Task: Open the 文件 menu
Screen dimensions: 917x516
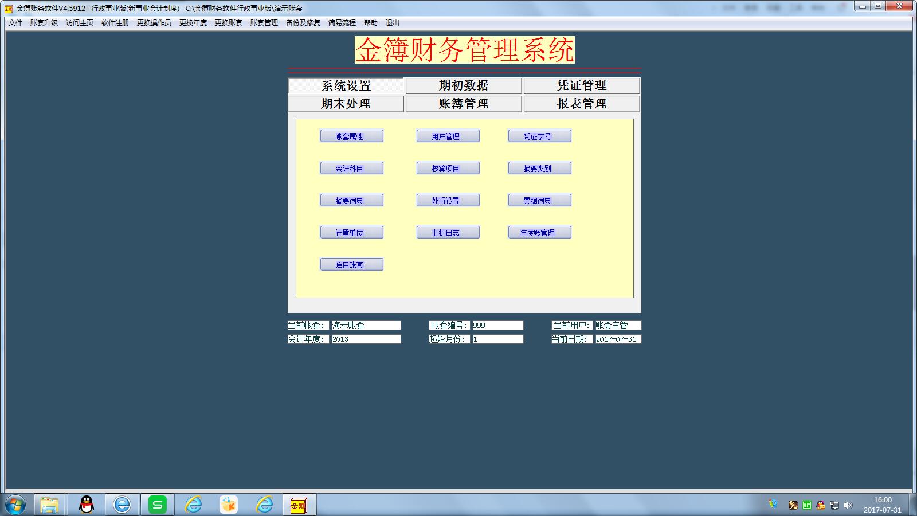Action: [x=15, y=22]
